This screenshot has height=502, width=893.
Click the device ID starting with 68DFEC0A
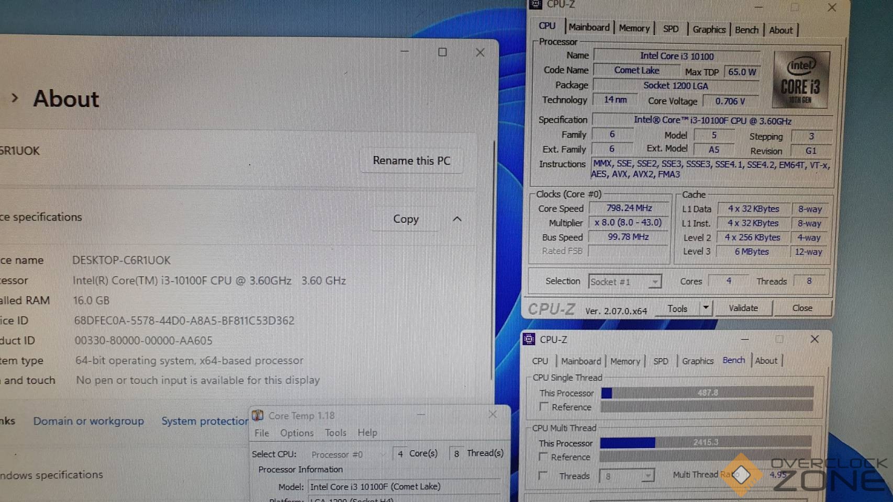184,321
